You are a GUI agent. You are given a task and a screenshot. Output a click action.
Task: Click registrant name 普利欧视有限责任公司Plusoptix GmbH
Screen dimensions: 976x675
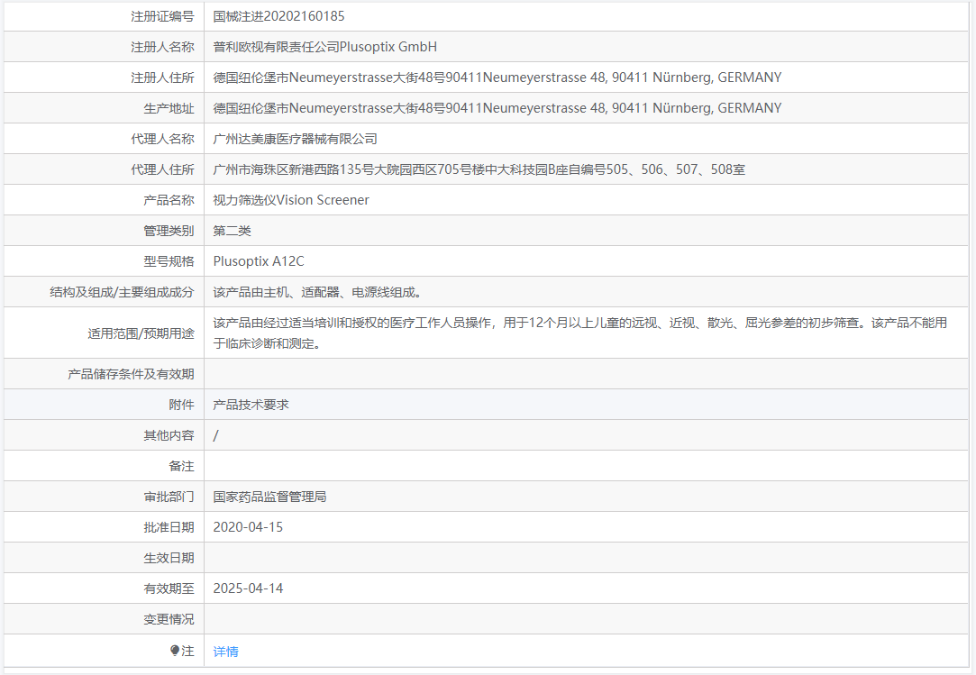(x=324, y=47)
